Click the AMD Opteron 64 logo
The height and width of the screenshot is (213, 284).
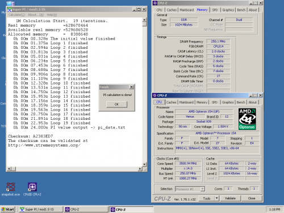pyautogui.click(x=247, y=119)
